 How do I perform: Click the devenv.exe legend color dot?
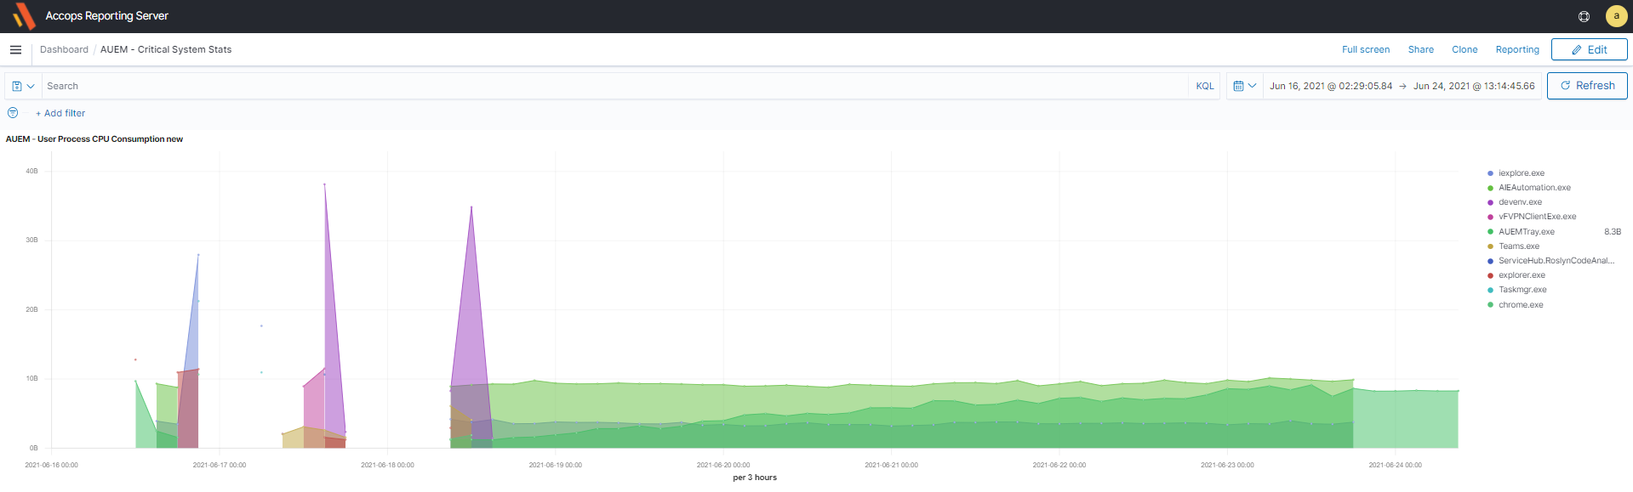[1490, 202]
